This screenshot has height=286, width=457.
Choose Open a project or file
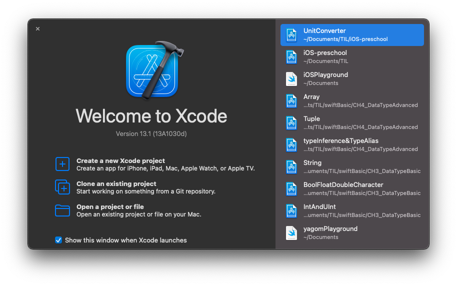click(128, 210)
